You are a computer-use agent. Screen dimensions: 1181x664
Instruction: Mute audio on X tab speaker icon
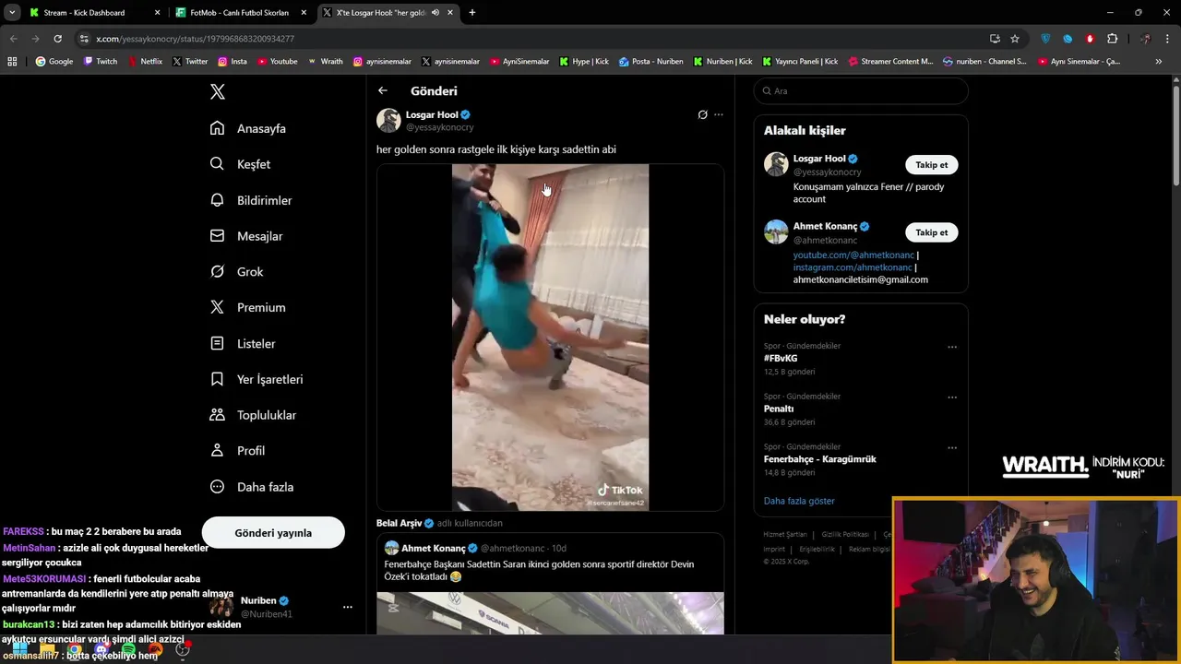coord(435,13)
